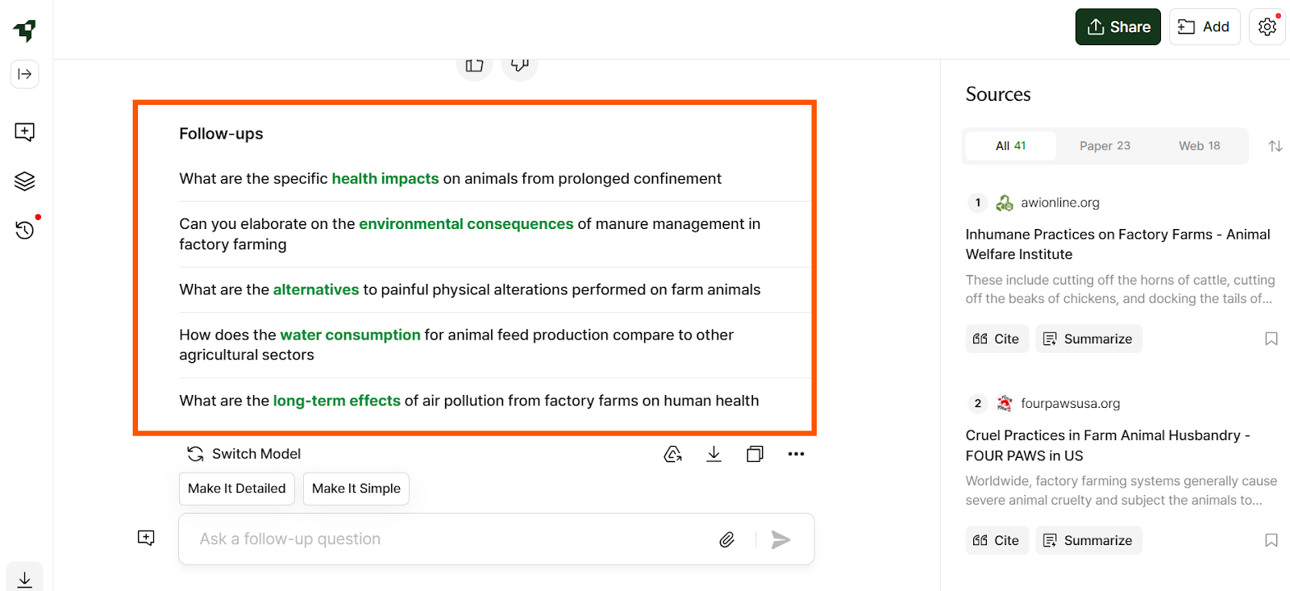Screen dimensions: 1290x591
Task: Select follow-up about health impacts of confinement
Action: pos(495,179)
